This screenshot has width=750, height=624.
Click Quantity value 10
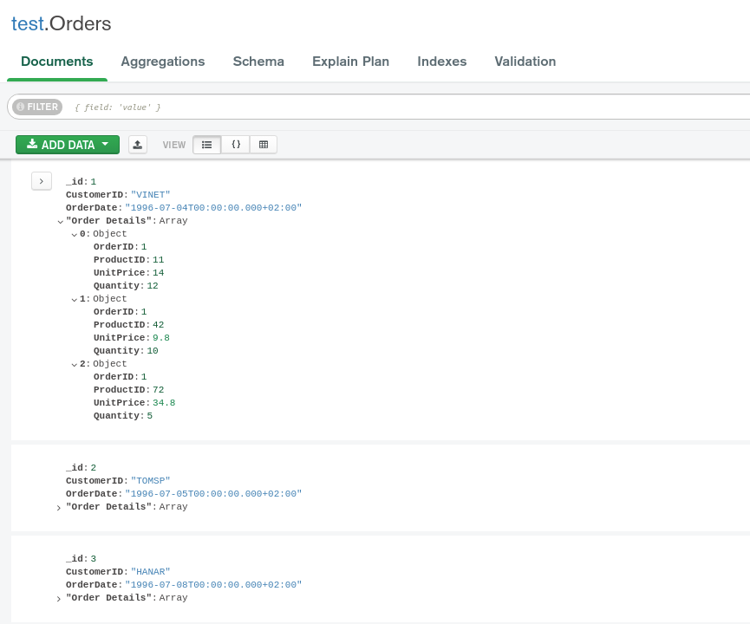153,350
